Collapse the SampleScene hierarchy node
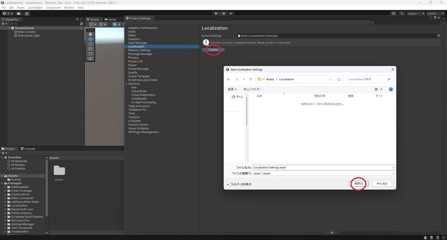This screenshot has width=447, height=240. click(x=9, y=28)
